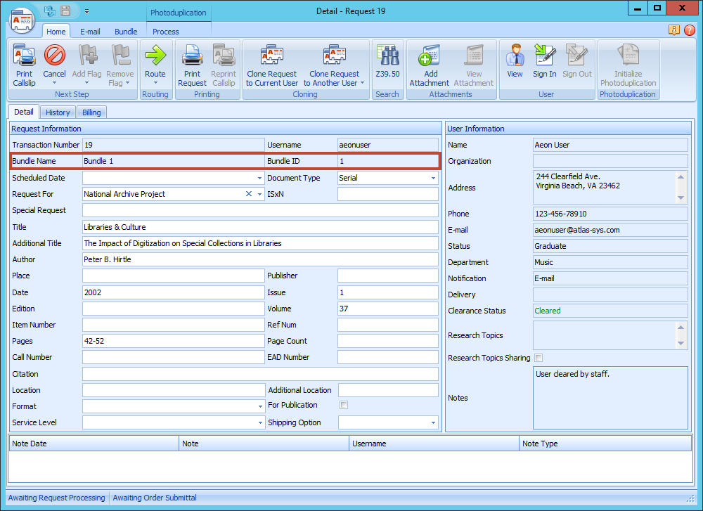Open the E-mail ribbon tab
This screenshot has width=703, height=511.
tap(90, 32)
